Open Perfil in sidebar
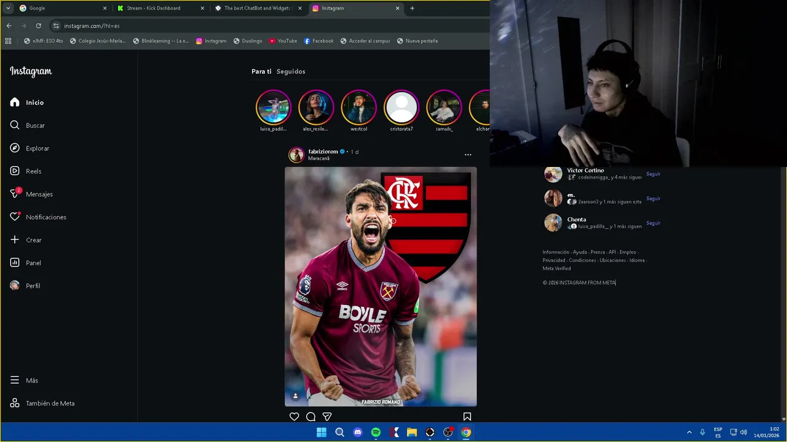 (25, 286)
